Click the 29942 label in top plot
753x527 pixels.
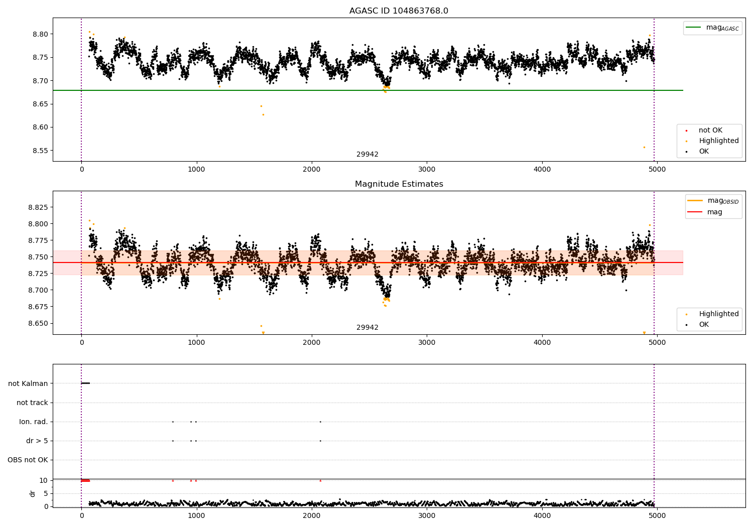pos(367,154)
